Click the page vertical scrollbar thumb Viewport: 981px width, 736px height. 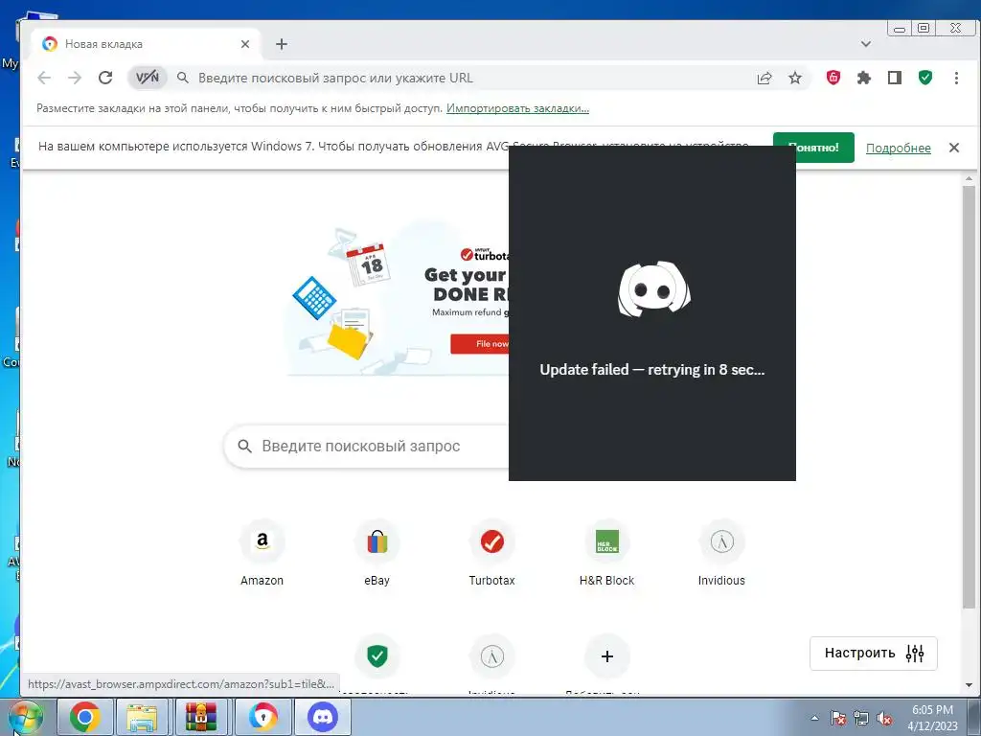(969, 396)
